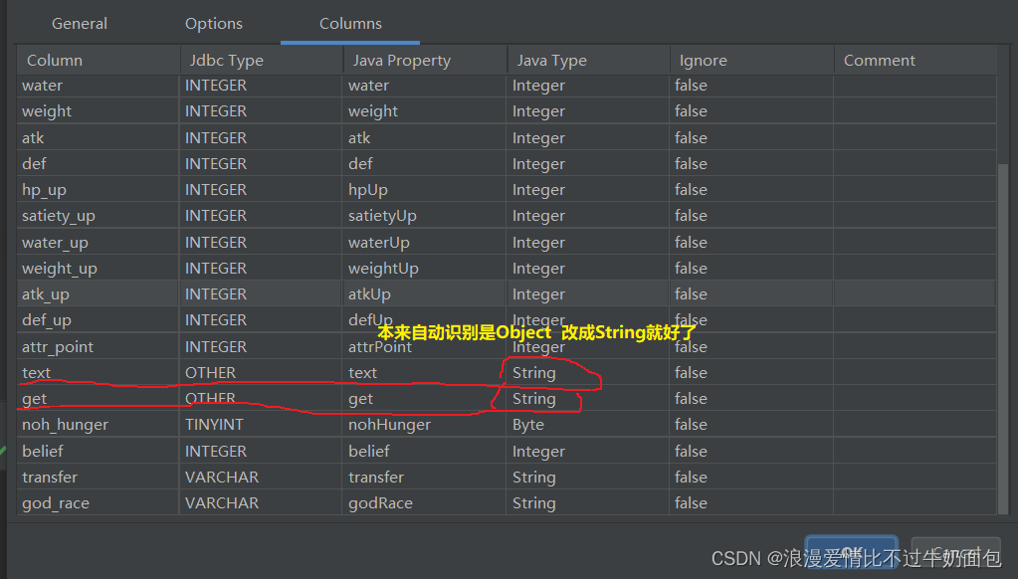The height and width of the screenshot is (579, 1018).
Task: Select the 'atk' column name cell
Action: tap(99, 137)
